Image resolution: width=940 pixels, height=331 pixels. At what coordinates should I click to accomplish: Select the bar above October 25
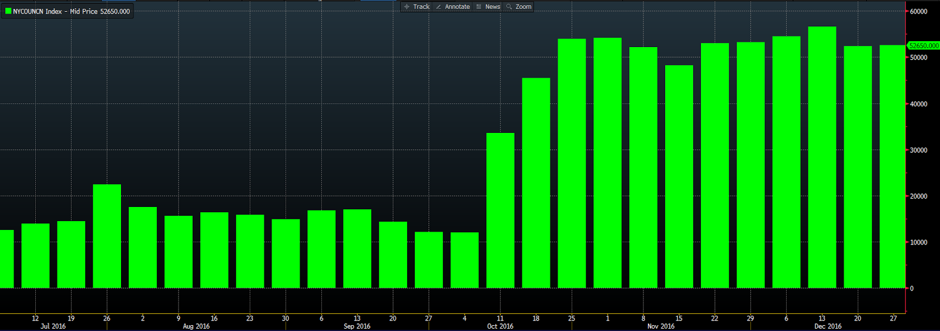click(572, 163)
